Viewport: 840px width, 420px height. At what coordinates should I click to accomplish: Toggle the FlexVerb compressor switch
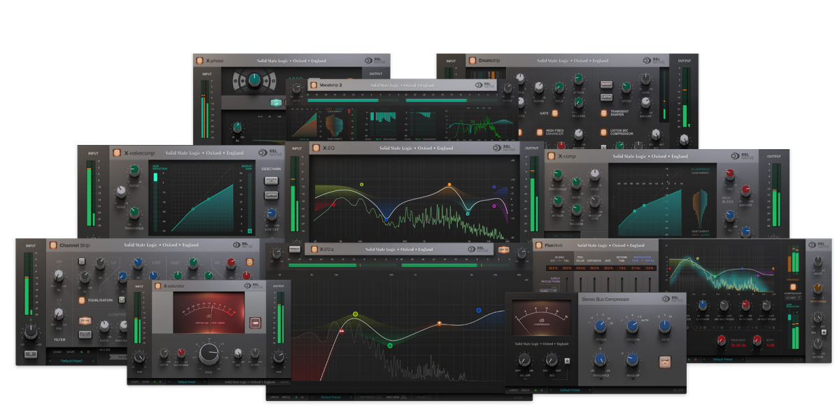pyautogui.click(x=794, y=287)
